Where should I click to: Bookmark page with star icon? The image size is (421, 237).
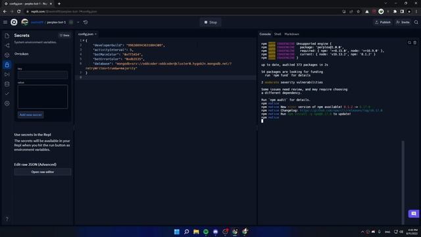pyautogui.click(x=358, y=12)
